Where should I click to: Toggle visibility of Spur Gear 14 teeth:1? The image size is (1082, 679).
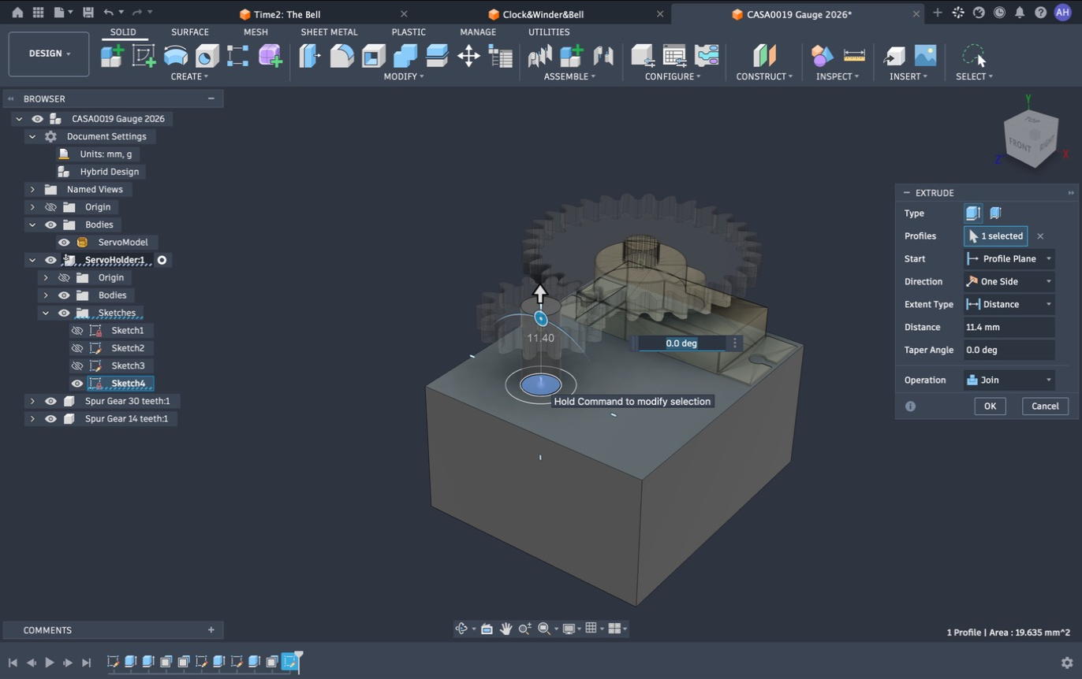[x=50, y=419]
